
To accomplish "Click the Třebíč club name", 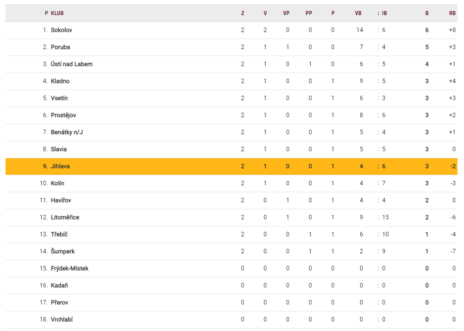I will [x=59, y=234].
